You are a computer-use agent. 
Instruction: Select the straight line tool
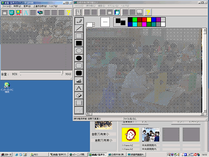(79, 28)
